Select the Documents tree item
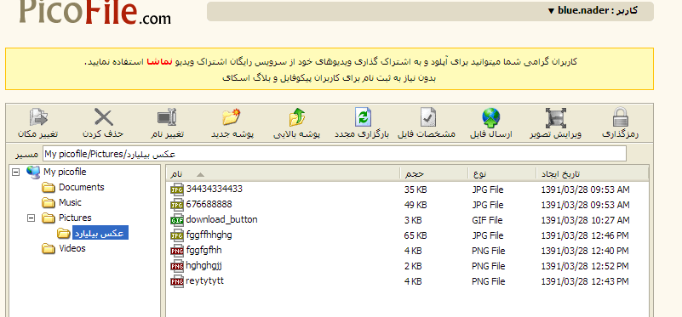The height and width of the screenshot is (317, 682). pos(82,187)
